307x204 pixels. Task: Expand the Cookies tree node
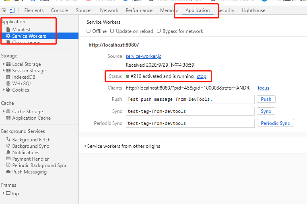[4, 90]
